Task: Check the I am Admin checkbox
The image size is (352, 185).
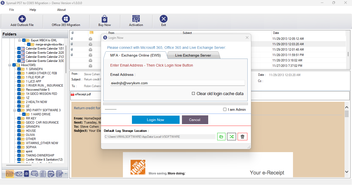Action: [x=225, y=109]
